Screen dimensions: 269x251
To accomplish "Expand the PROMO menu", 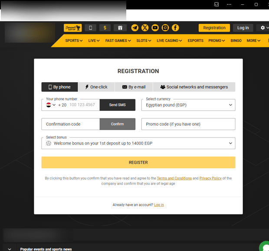I will [217, 41].
